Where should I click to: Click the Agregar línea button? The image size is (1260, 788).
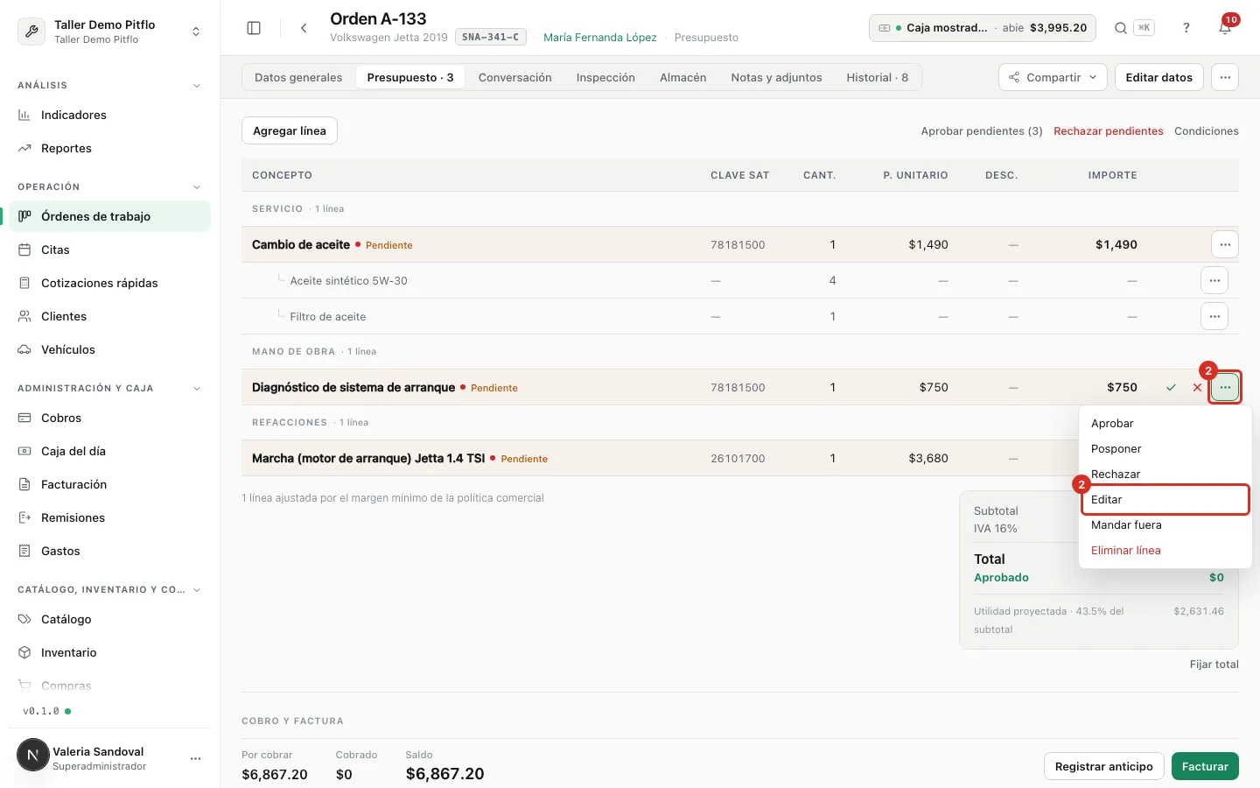point(290,130)
